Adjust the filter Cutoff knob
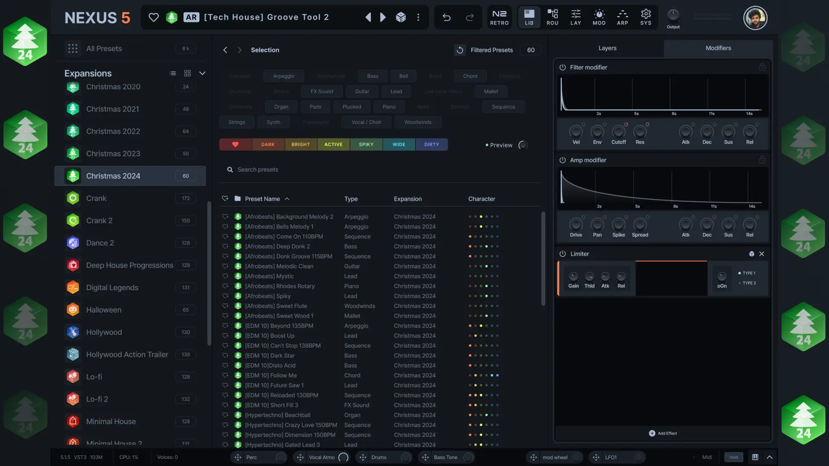The width and height of the screenshot is (829, 466). coord(618,131)
